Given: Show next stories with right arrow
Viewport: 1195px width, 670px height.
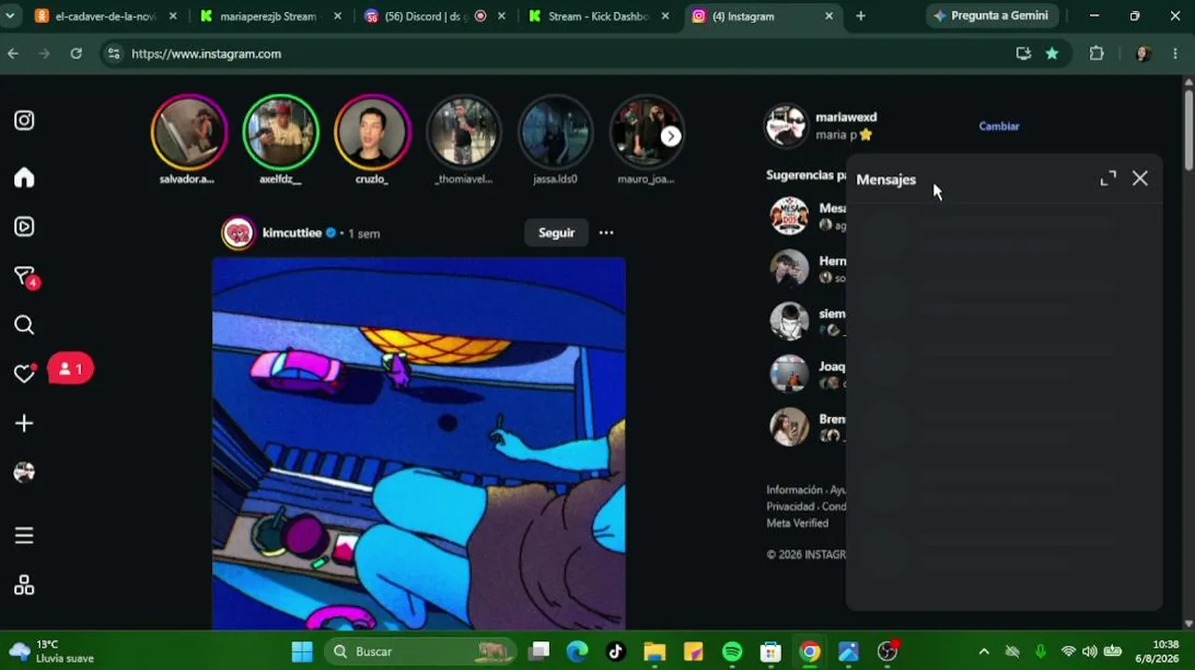Looking at the screenshot, I should pyautogui.click(x=671, y=136).
